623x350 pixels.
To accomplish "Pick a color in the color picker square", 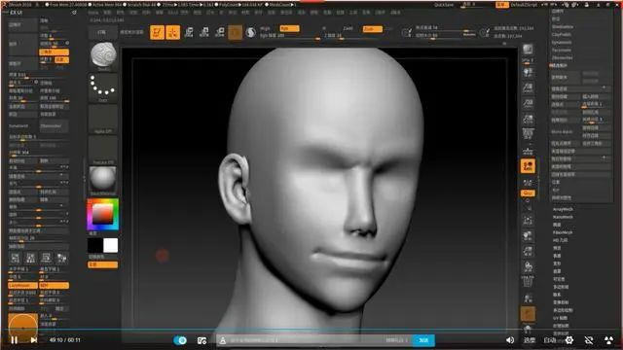I will click(x=102, y=214).
